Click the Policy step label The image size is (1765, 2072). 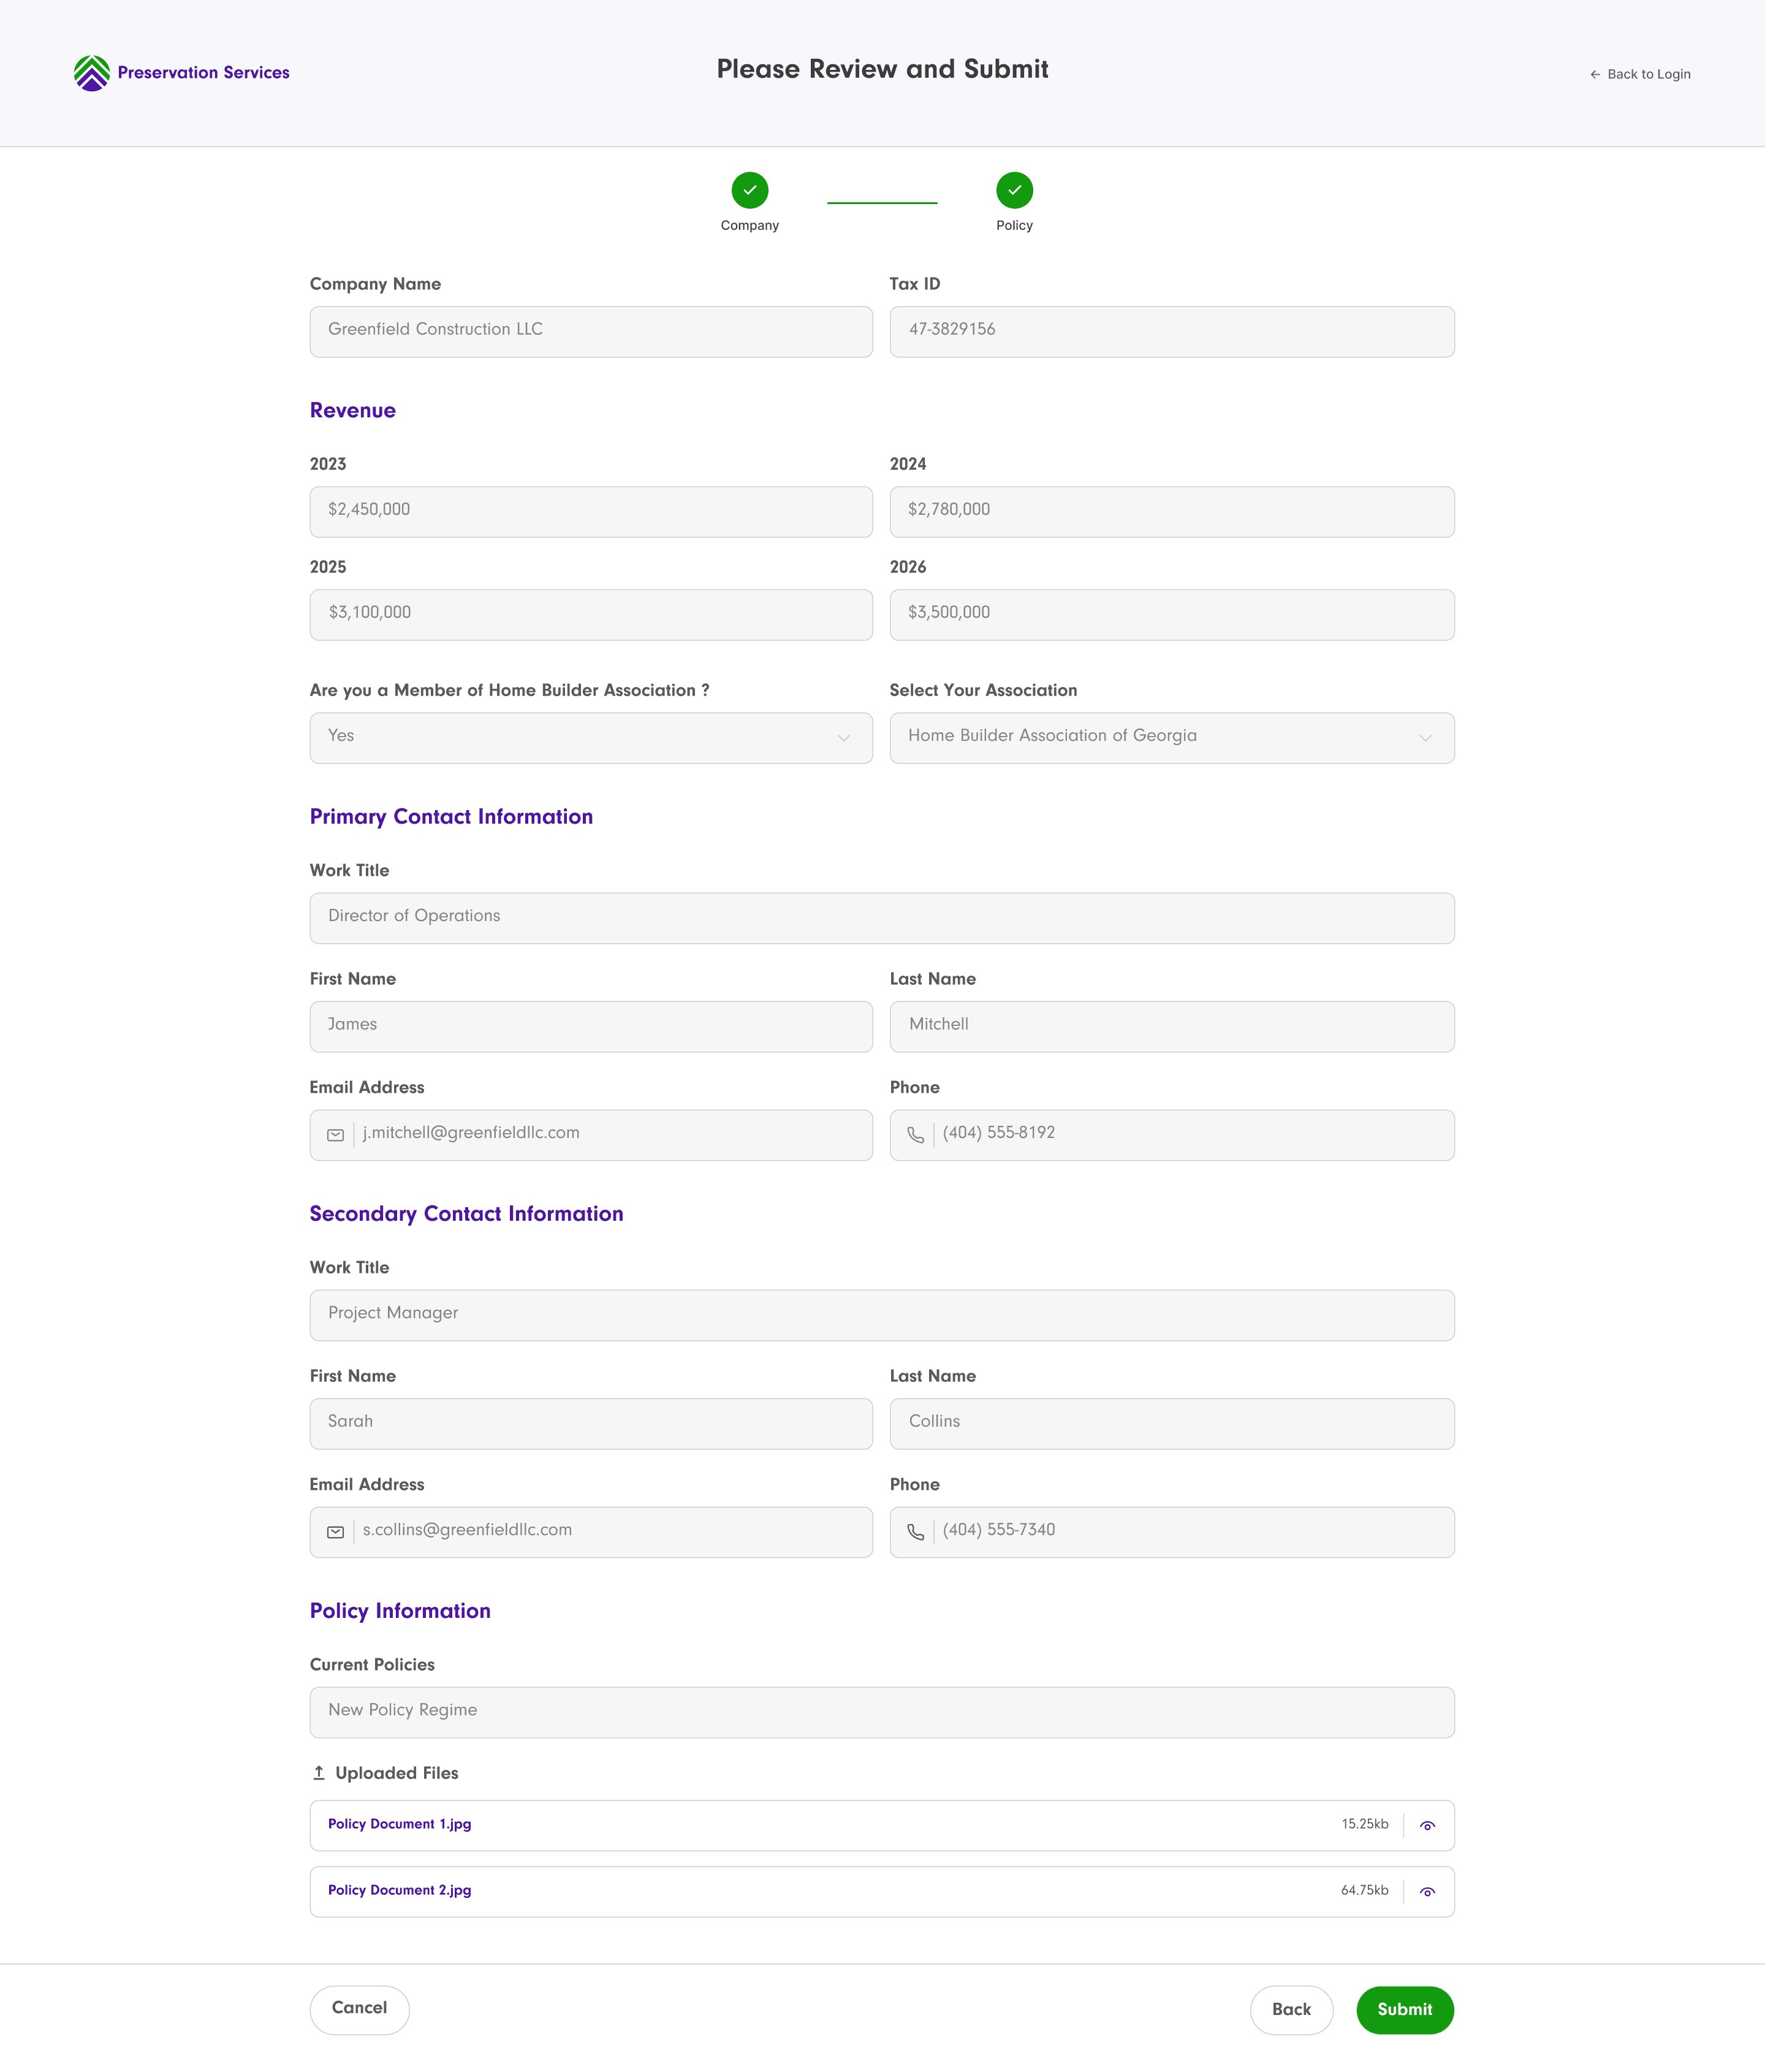pos(1014,226)
